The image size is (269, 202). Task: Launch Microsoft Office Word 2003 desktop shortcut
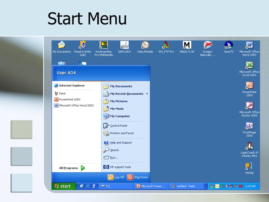click(249, 49)
